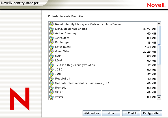Click the disc icon next to SAP
Image resolution: width=168 pixels, height=118 pixels.
coord(51,56)
